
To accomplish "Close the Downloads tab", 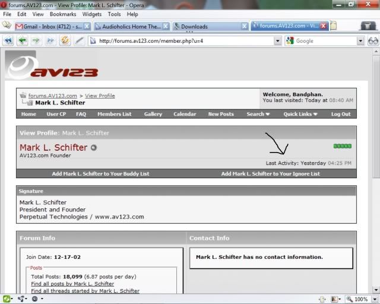I will pyautogui.click(x=245, y=26).
